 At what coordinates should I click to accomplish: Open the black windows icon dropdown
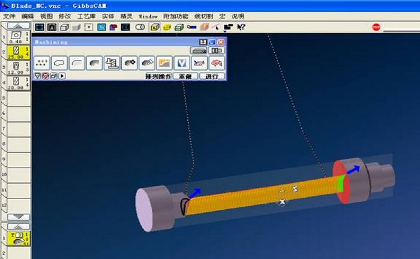point(228,28)
